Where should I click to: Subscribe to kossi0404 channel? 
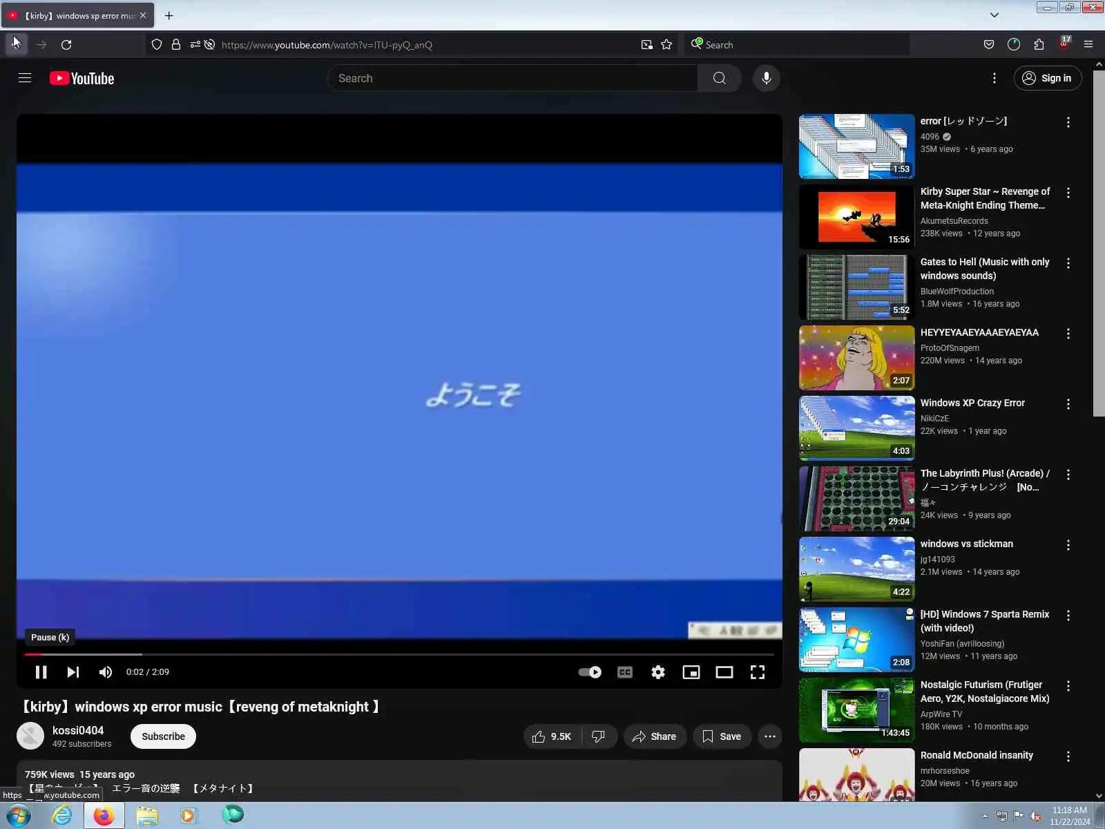click(x=163, y=736)
